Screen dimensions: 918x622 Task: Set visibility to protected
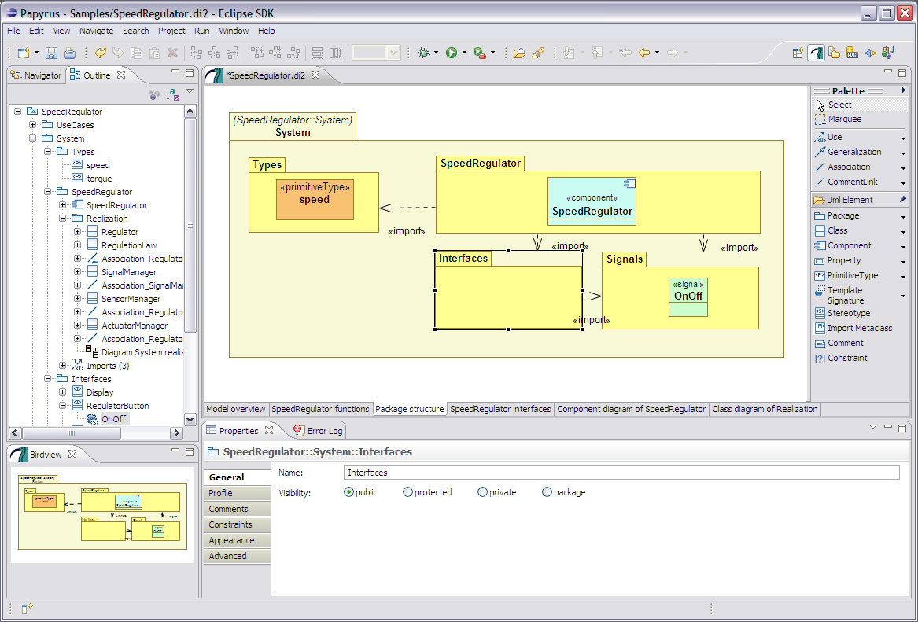(x=407, y=492)
